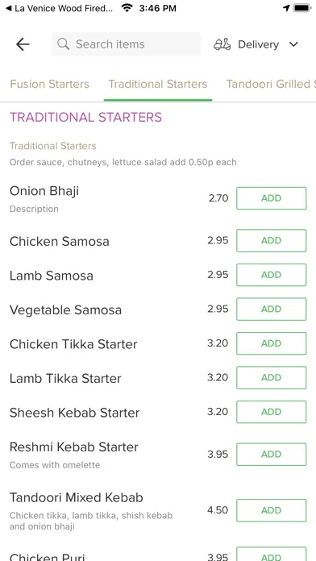Tap the location arrow status icon
Screen dimensions: 316x561
pos(286,8)
